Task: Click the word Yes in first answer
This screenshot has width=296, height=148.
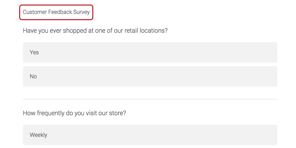Action: [x=34, y=53]
